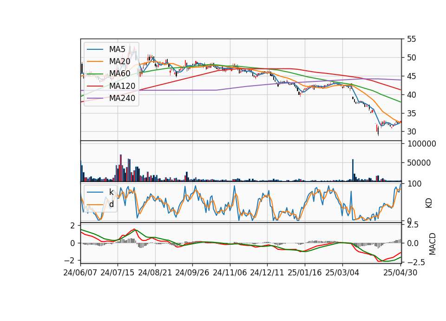Click the MA120 legend label
The image size is (446, 321).
[x=122, y=86]
